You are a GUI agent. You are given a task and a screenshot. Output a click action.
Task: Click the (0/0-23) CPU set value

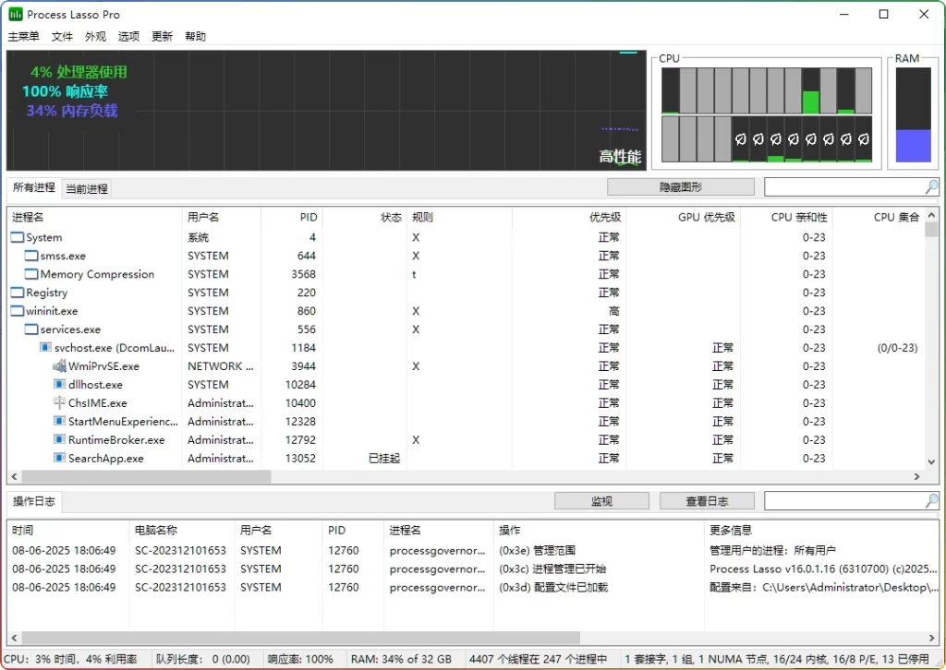point(897,348)
